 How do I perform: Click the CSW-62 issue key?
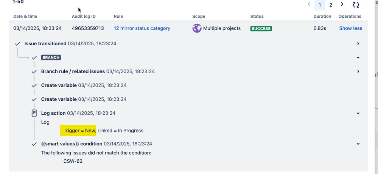coord(73,161)
